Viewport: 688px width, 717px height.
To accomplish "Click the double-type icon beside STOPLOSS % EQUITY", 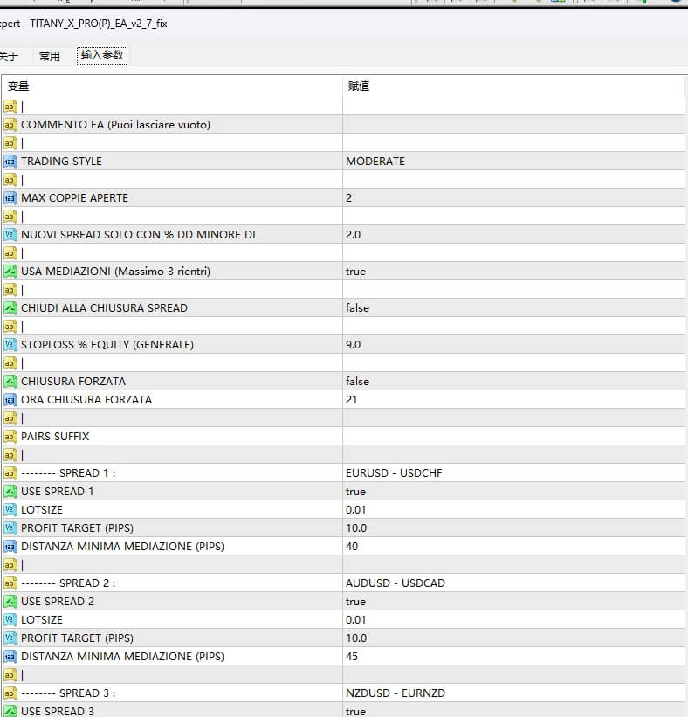I will (10, 345).
